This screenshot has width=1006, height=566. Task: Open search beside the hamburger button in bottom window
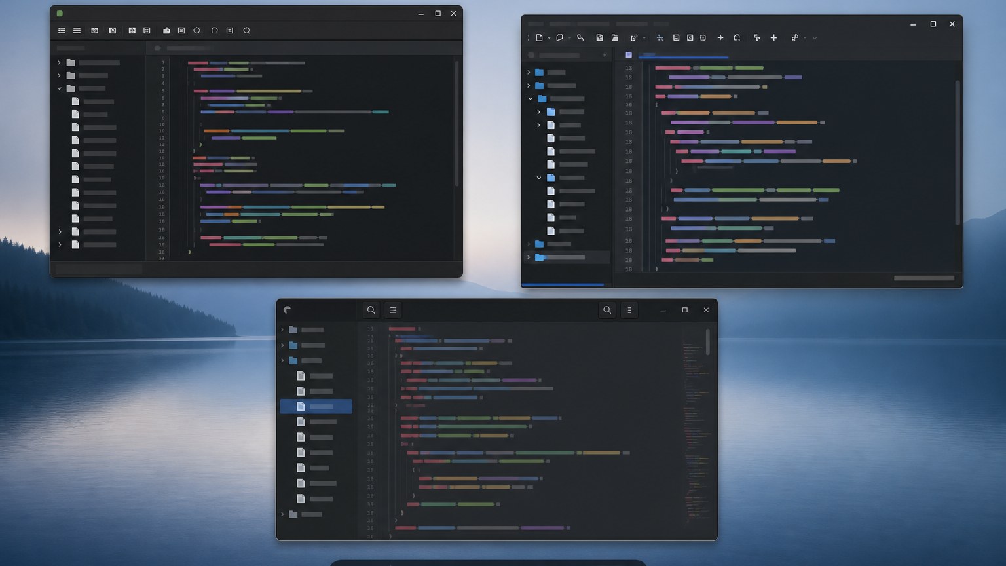coord(371,310)
